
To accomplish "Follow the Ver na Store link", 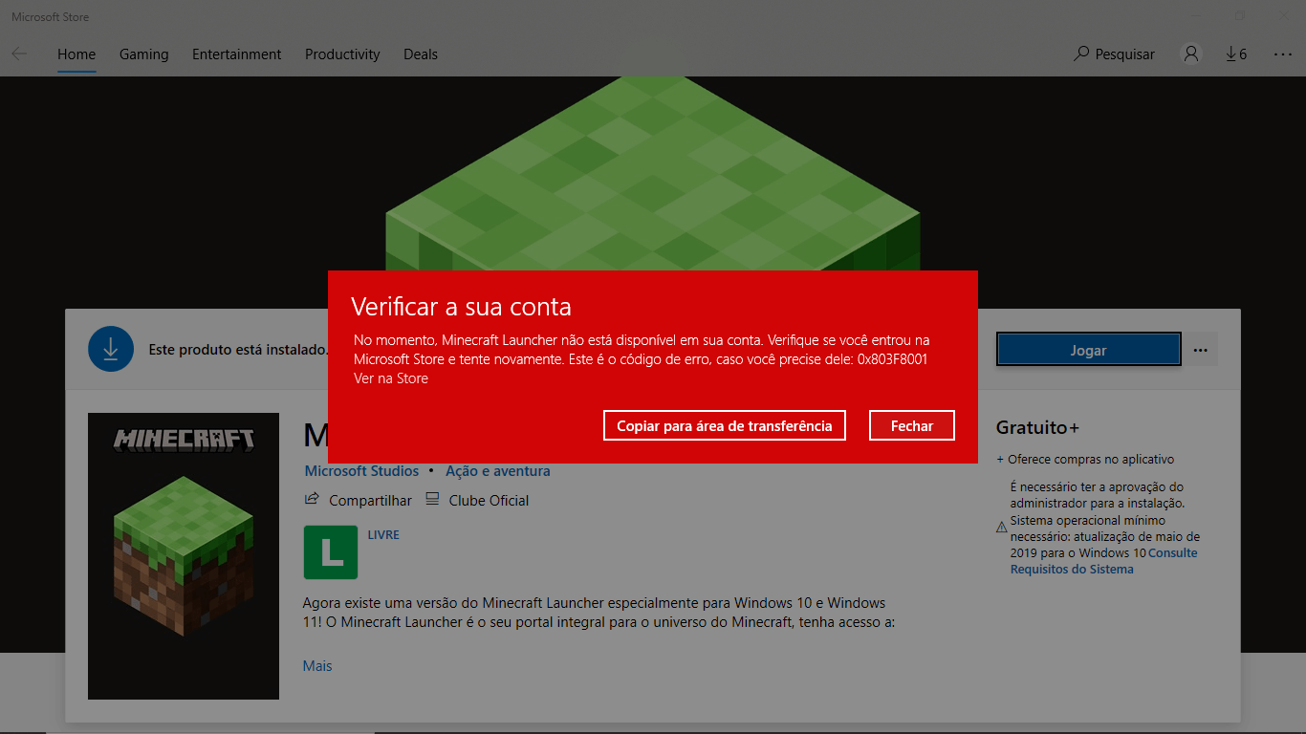I will [x=391, y=378].
